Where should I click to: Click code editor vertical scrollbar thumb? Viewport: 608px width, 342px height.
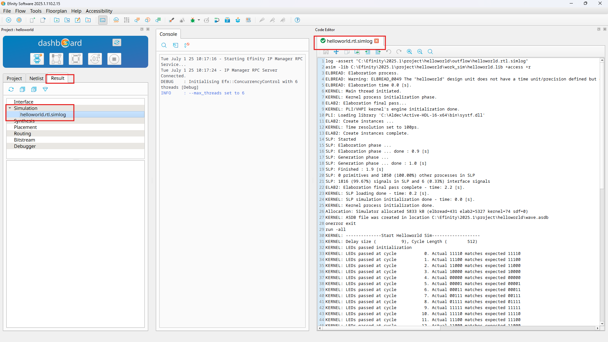pos(602,125)
